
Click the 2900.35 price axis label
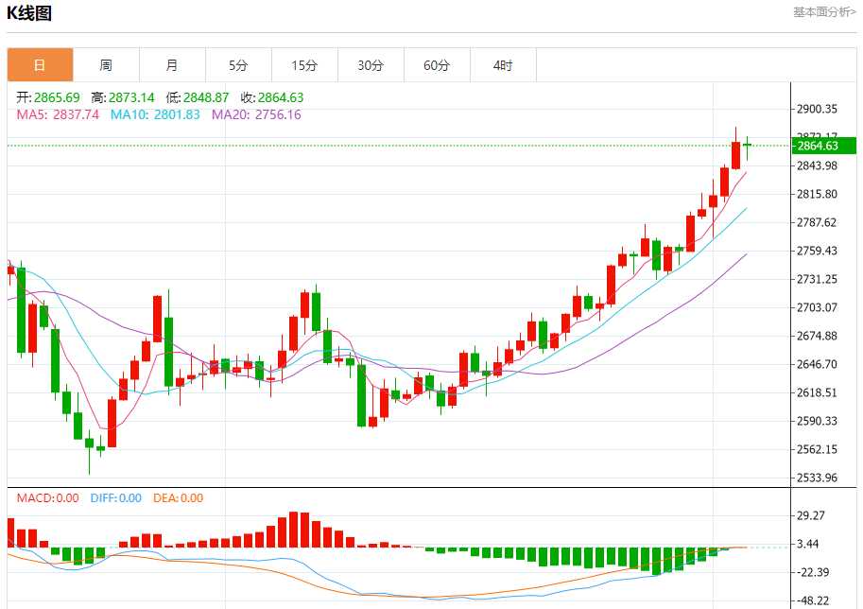pos(818,109)
